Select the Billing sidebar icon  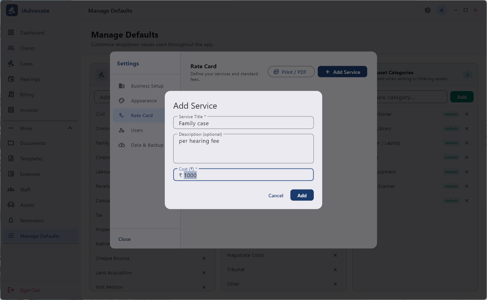pyautogui.click(x=11, y=94)
